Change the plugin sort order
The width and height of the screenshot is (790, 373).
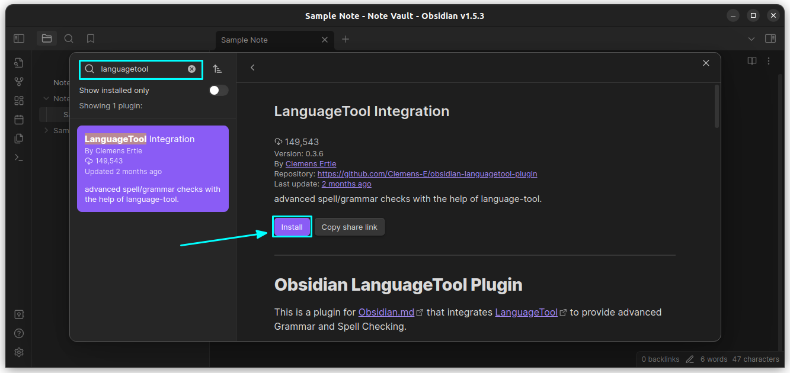tap(218, 69)
